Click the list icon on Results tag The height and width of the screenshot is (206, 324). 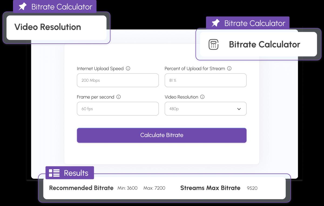(x=54, y=173)
